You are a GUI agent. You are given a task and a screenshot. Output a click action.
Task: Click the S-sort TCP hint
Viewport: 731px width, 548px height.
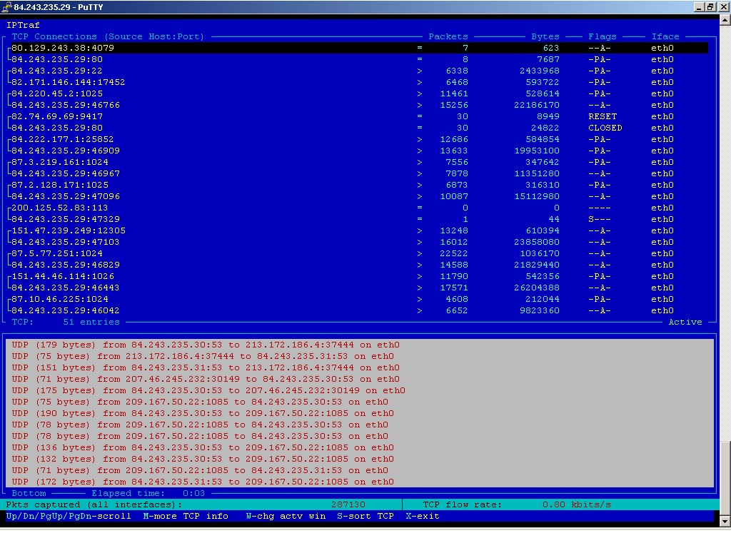pos(365,516)
